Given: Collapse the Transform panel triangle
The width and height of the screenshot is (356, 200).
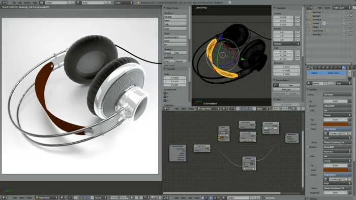Looking at the screenshot, I should click(275, 8).
